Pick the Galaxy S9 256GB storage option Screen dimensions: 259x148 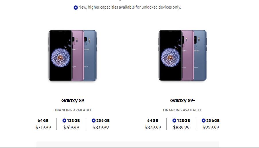pos(101,124)
